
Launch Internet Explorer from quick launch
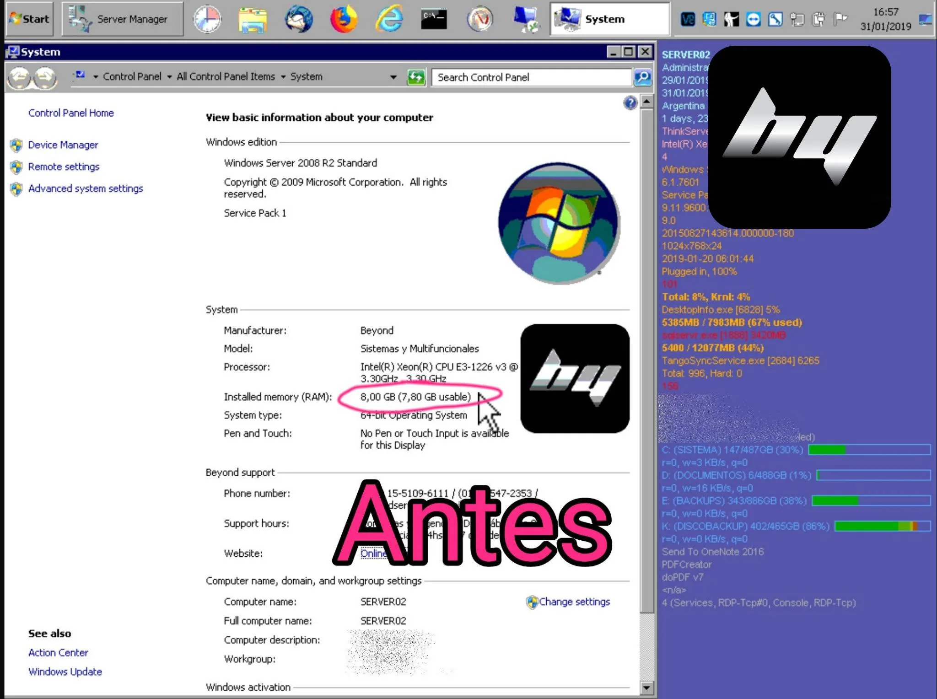(x=389, y=19)
